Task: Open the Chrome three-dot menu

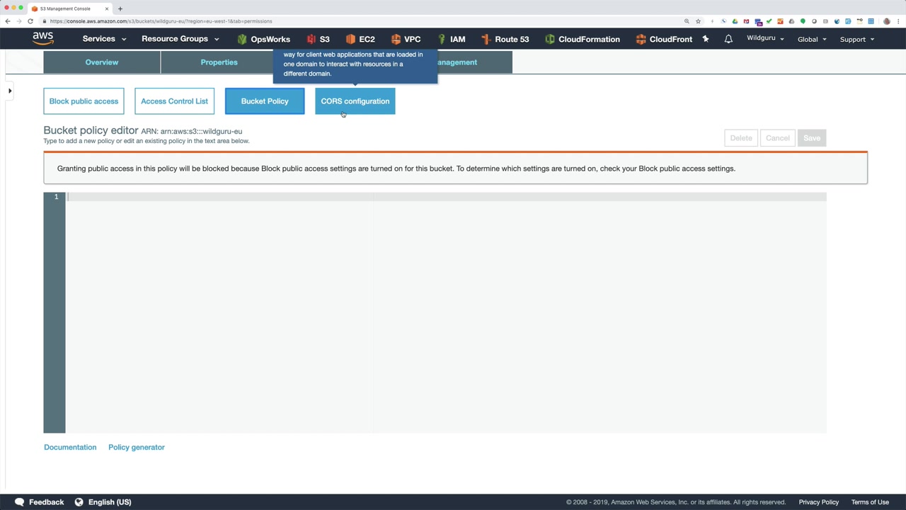Action: [x=899, y=21]
